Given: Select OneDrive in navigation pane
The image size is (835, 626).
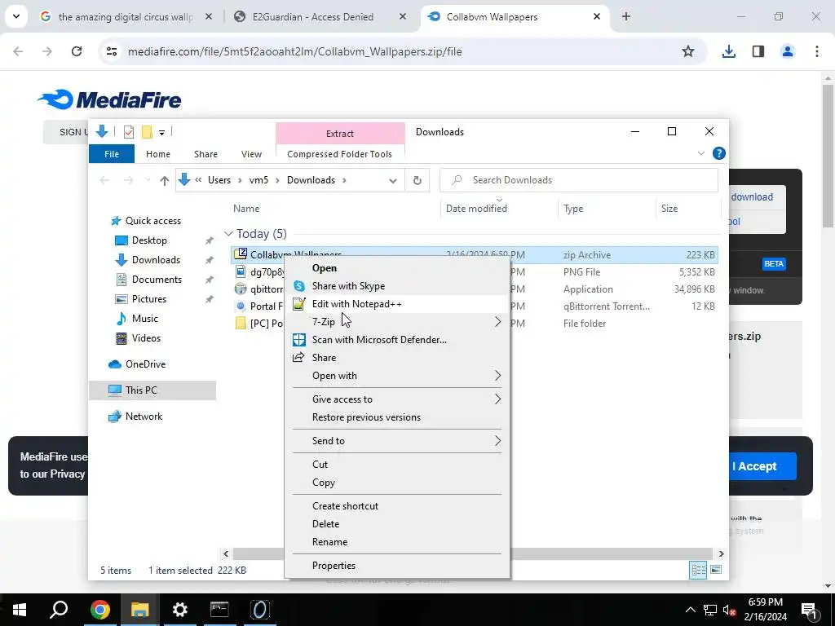Looking at the screenshot, I should point(145,364).
